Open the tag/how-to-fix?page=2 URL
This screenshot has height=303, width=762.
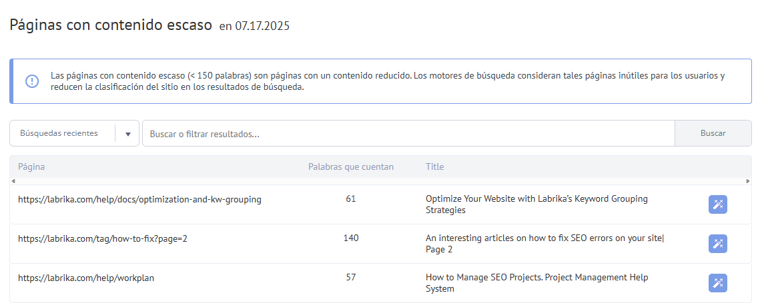(x=103, y=238)
